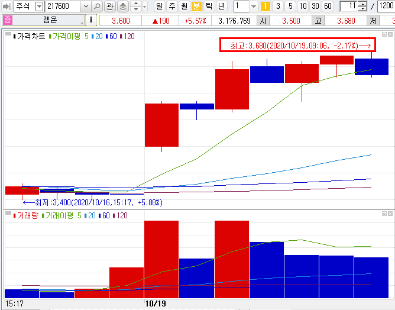Select the 1-minute interval button
This screenshot has height=310, width=395.
[266, 6]
